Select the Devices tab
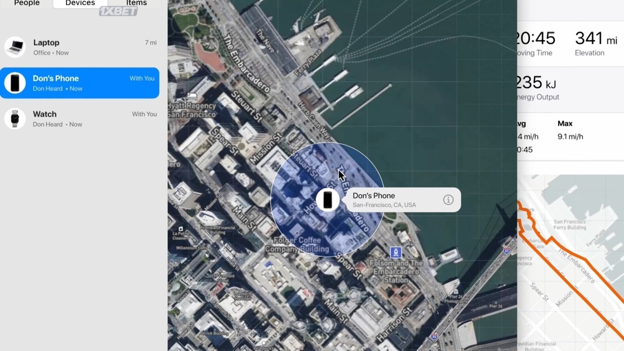This screenshot has height=351, width=624. click(x=80, y=3)
